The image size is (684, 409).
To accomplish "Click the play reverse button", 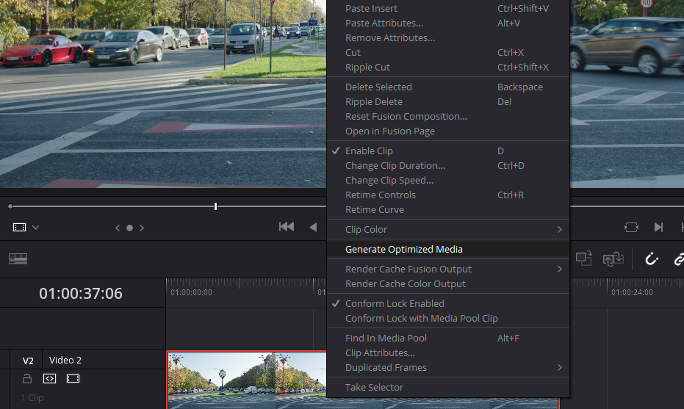I will pos(313,227).
